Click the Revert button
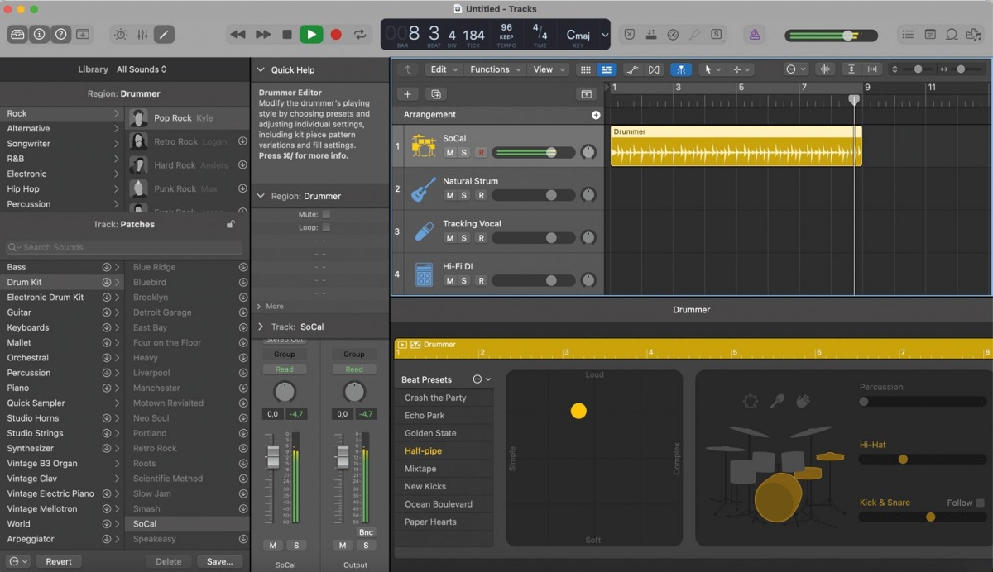Image resolution: width=993 pixels, height=572 pixels. 59,561
